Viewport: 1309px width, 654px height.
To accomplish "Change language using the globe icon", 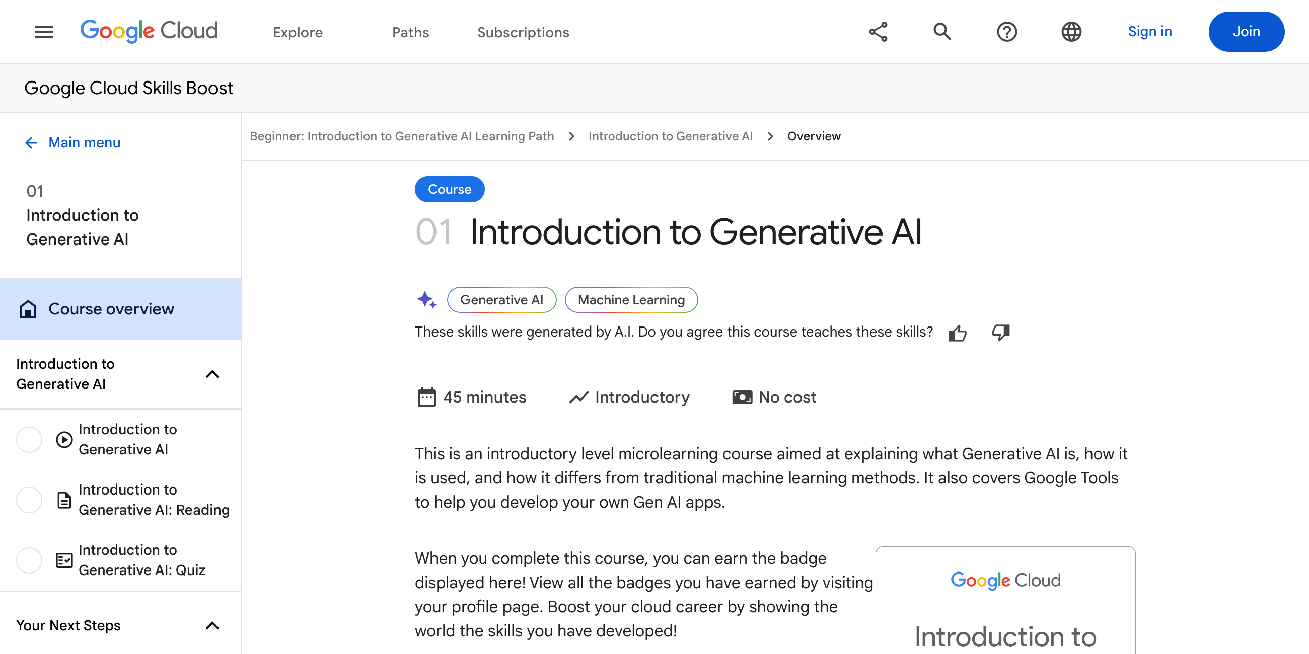I will (x=1071, y=32).
